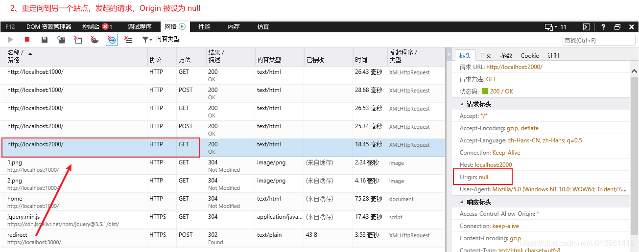Export captured traffic using the save disk icon
Screen dimensions: 639x252
point(45,40)
